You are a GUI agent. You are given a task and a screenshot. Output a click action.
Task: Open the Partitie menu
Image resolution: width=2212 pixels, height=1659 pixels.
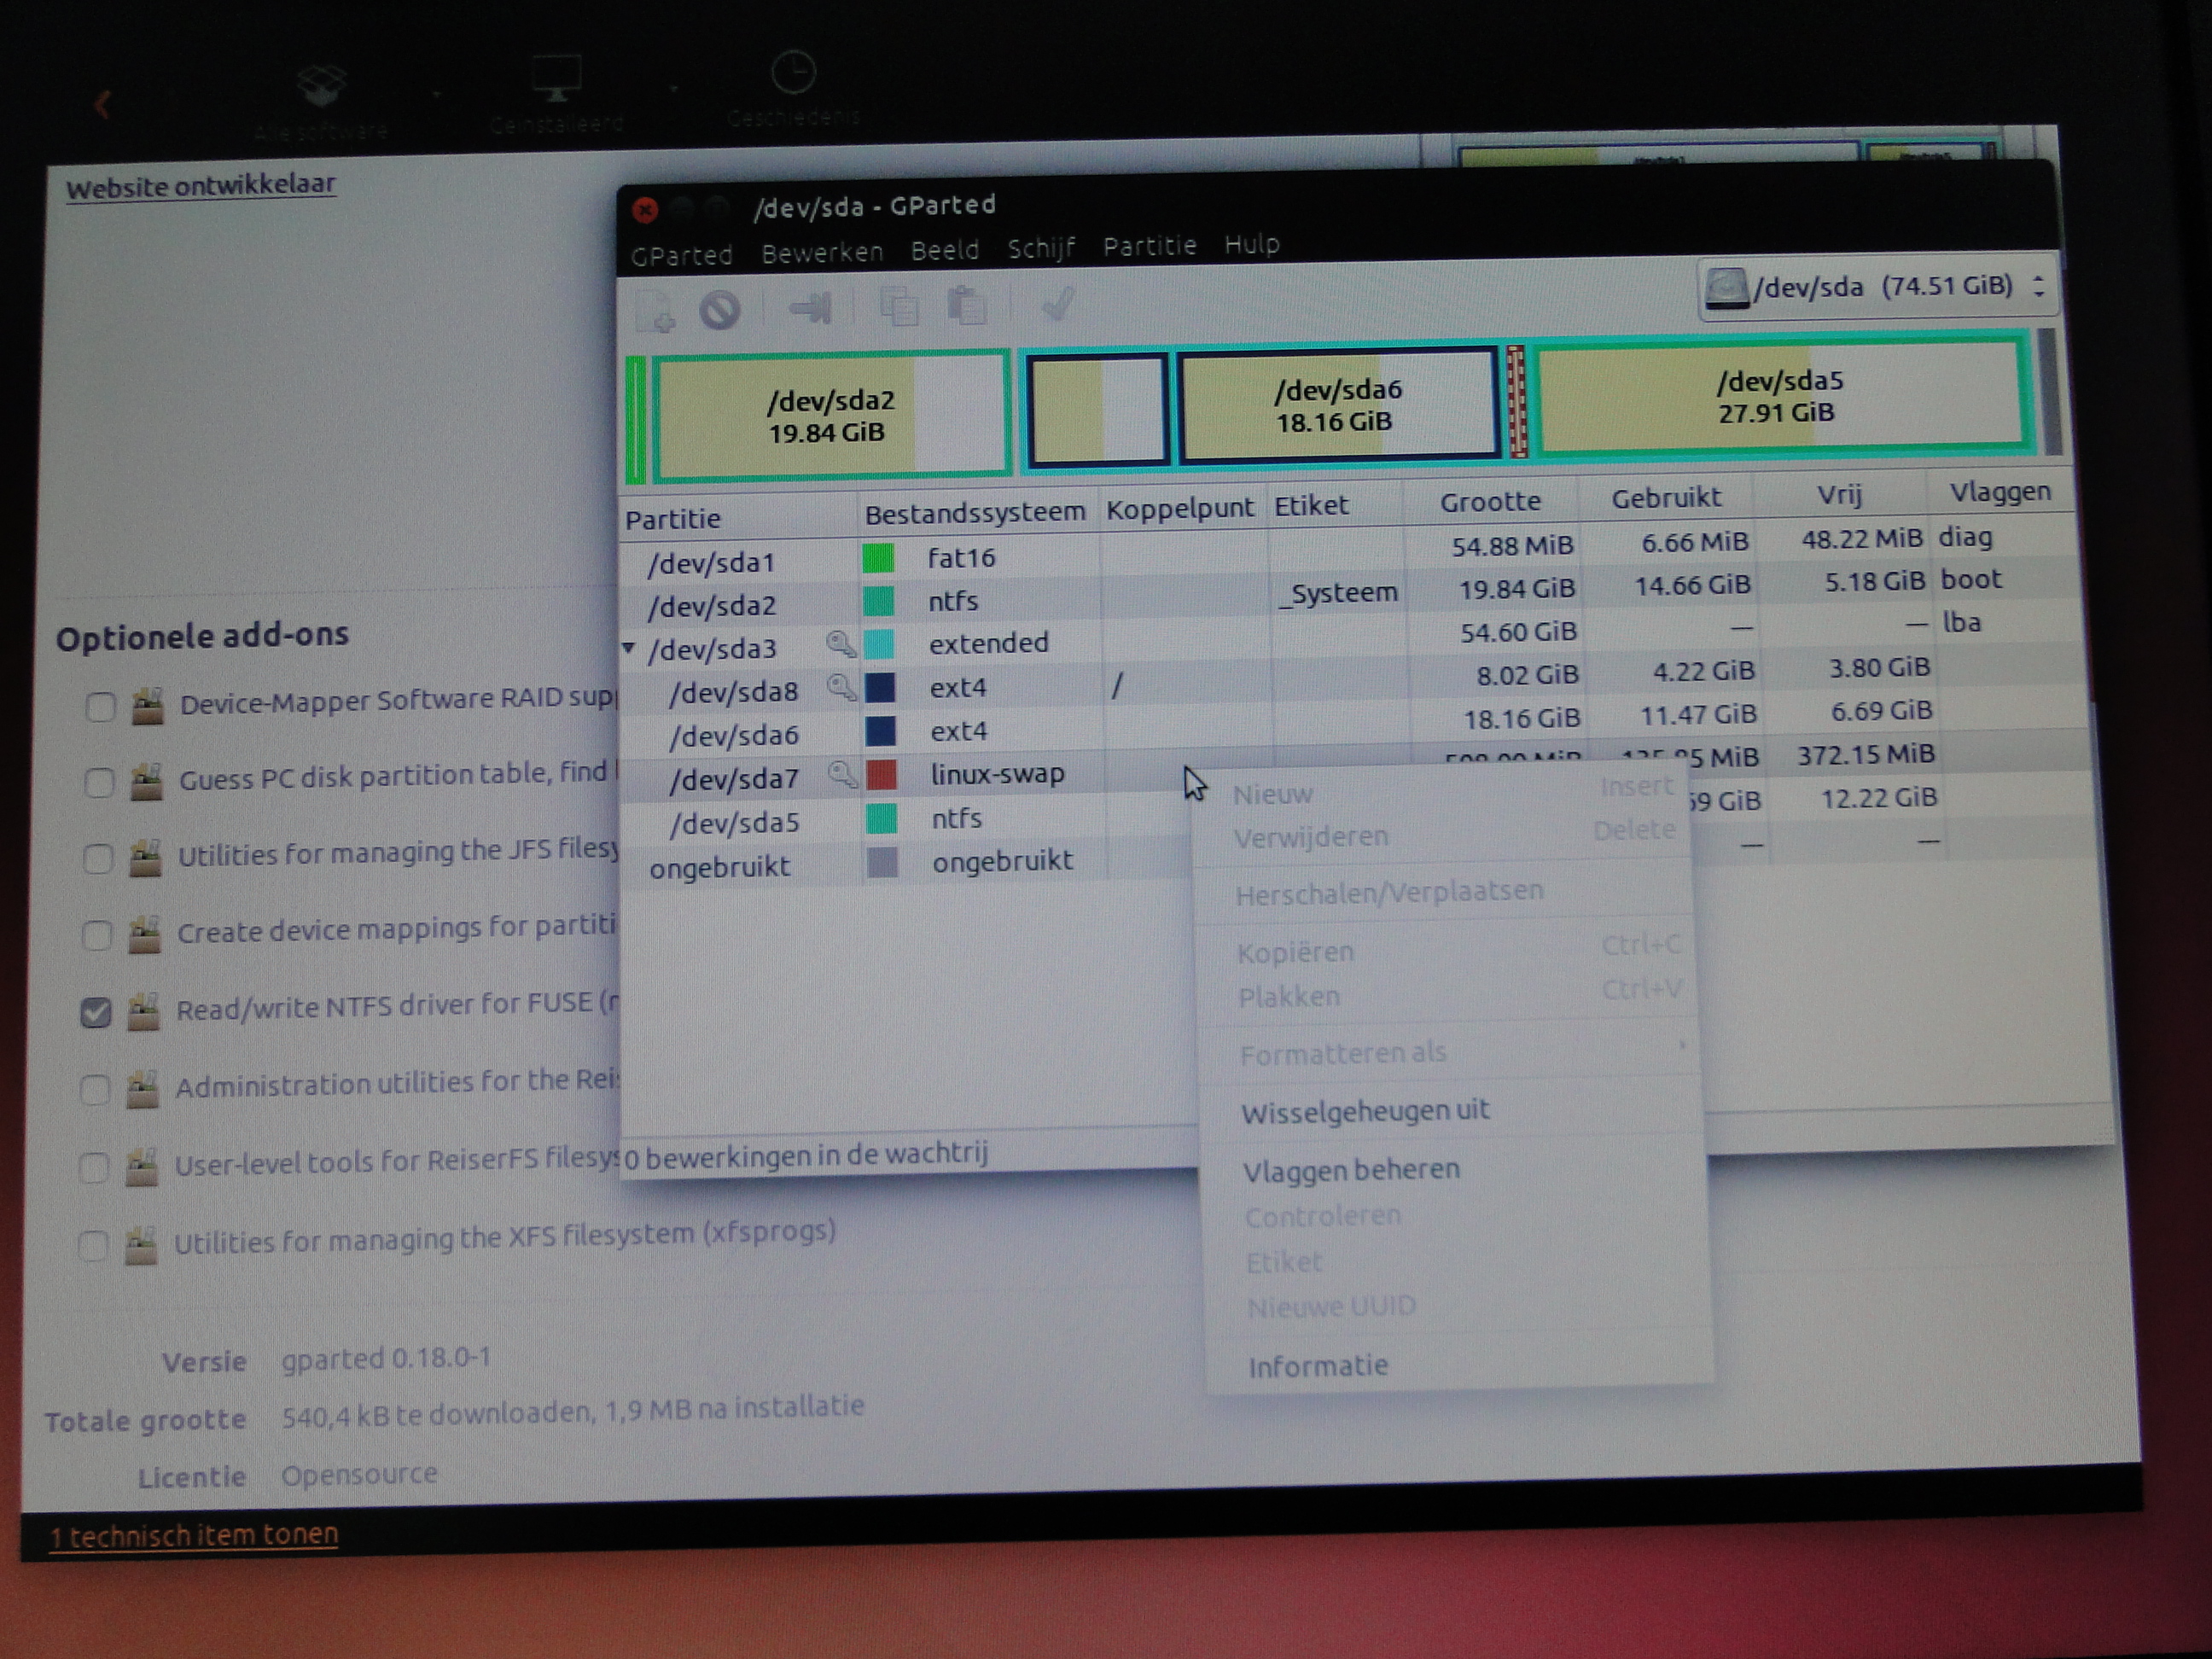(x=1149, y=246)
